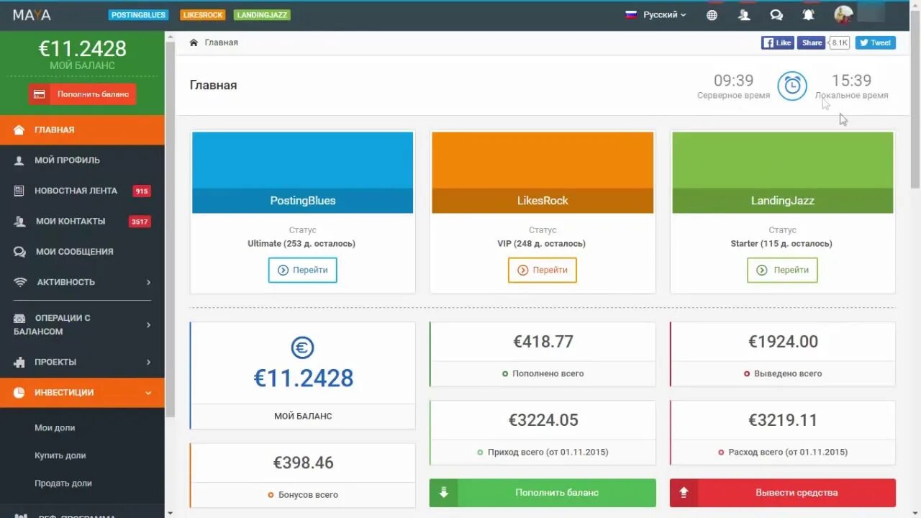This screenshot has width=921, height=518.
Task: Click the Главная breadcrumb link
Action: coord(221,42)
